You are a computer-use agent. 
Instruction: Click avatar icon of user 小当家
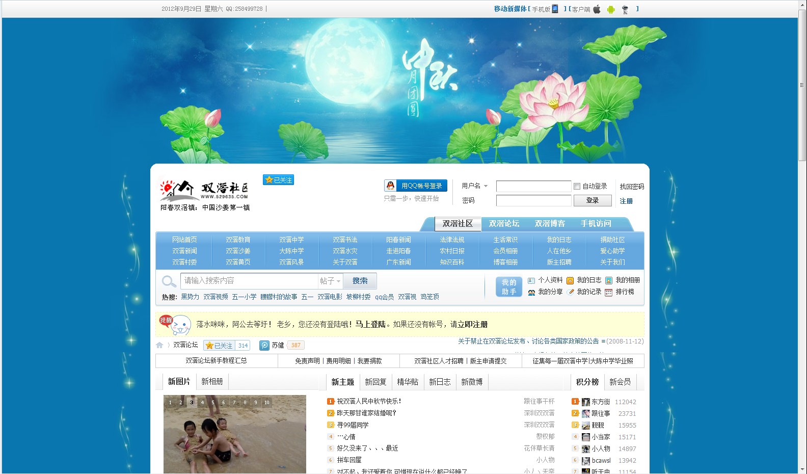coord(586,437)
